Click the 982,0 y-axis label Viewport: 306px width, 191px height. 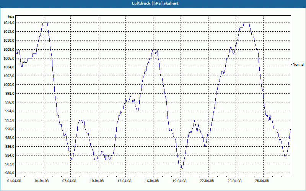click(x=10, y=164)
